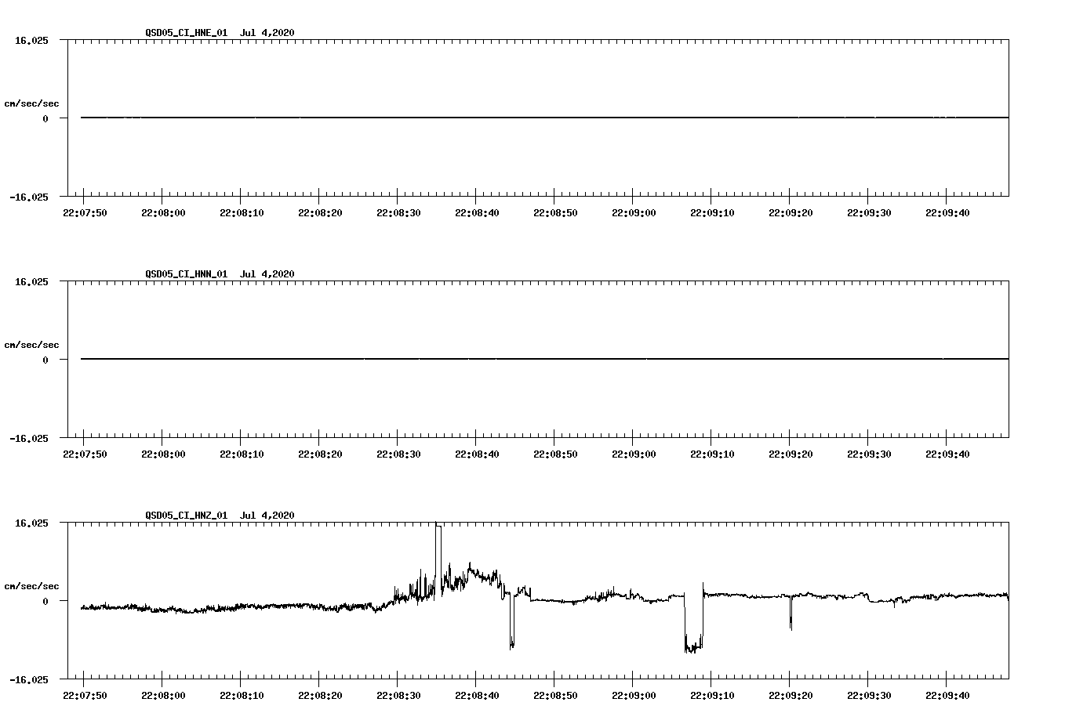The height and width of the screenshot is (724, 1065).
Task: Click 22:08:40 time label under HNE plot
Action: 477,212
